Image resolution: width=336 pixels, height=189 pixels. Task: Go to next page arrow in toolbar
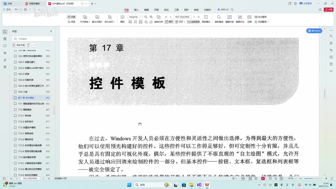(194, 17)
